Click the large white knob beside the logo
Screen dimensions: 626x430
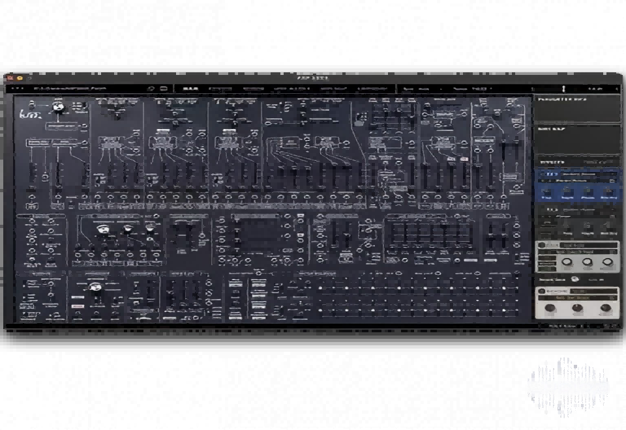(x=59, y=109)
